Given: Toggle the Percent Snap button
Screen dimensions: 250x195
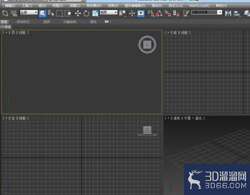Looking at the screenshot, I should (x=168, y=13).
